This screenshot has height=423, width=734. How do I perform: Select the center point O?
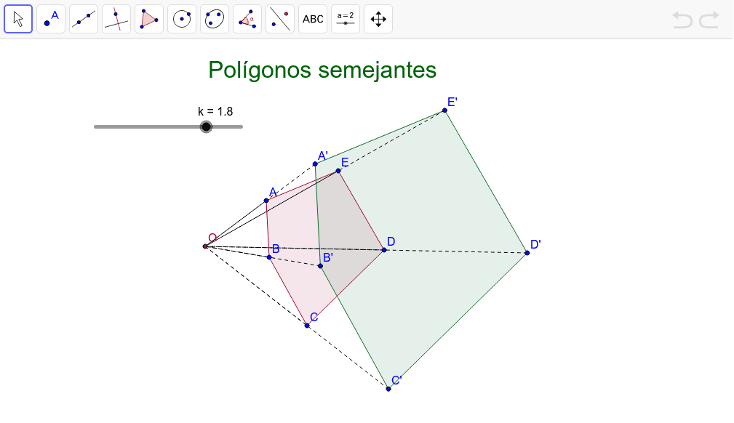click(205, 246)
